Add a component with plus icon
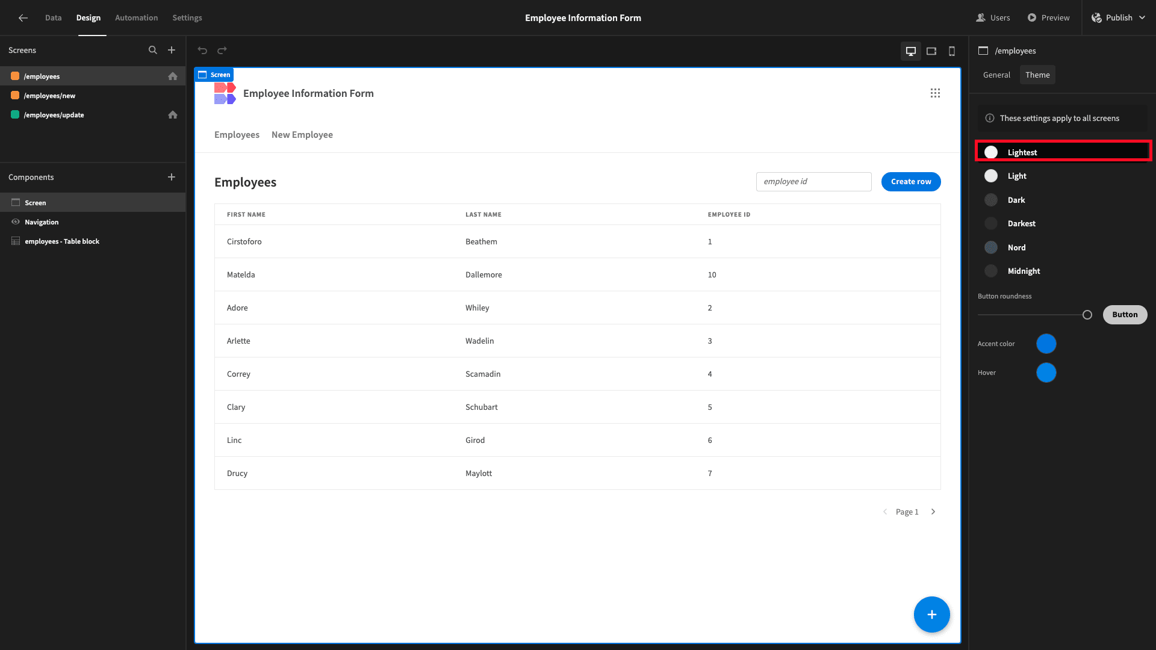The image size is (1156, 650). [x=172, y=177]
